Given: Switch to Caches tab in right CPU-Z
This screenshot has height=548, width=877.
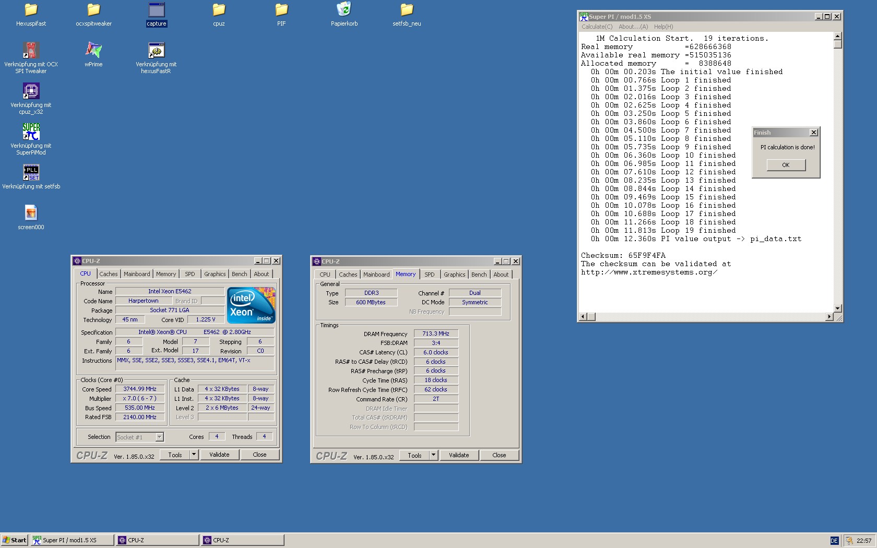Looking at the screenshot, I should pyautogui.click(x=348, y=275).
